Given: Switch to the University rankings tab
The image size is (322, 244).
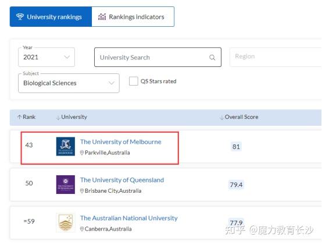Looking at the screenshot, I should point(51,17).
